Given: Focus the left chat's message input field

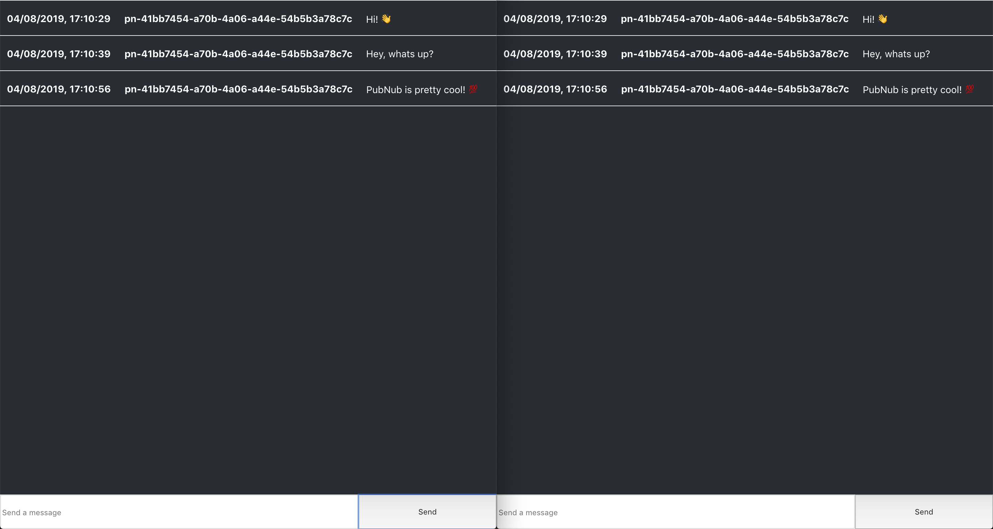Looking at the screenshot, I should click(179, 512).
